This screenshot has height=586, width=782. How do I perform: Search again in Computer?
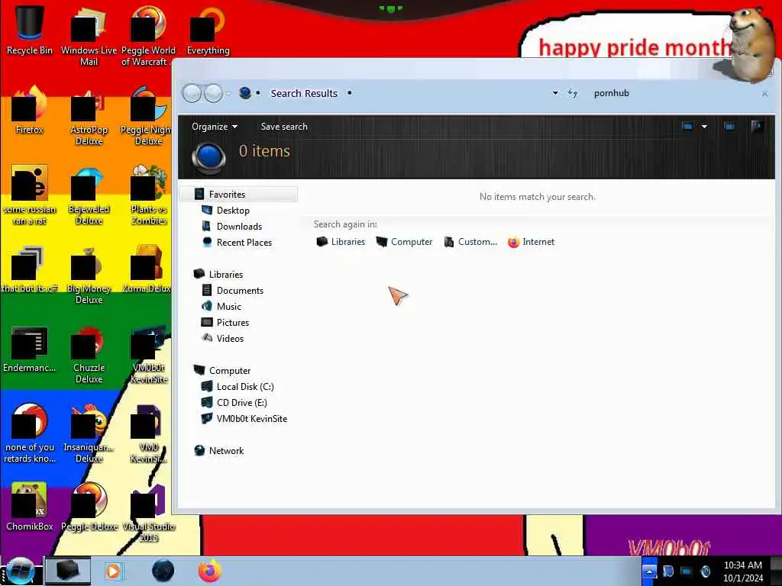pyautogui.click(x=404, y=242)
